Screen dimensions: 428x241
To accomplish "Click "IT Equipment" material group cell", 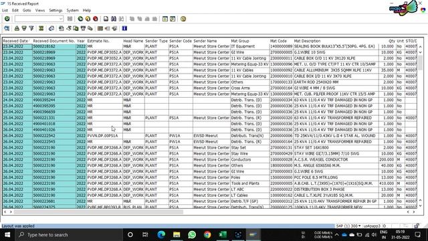I will pos(250,46).
